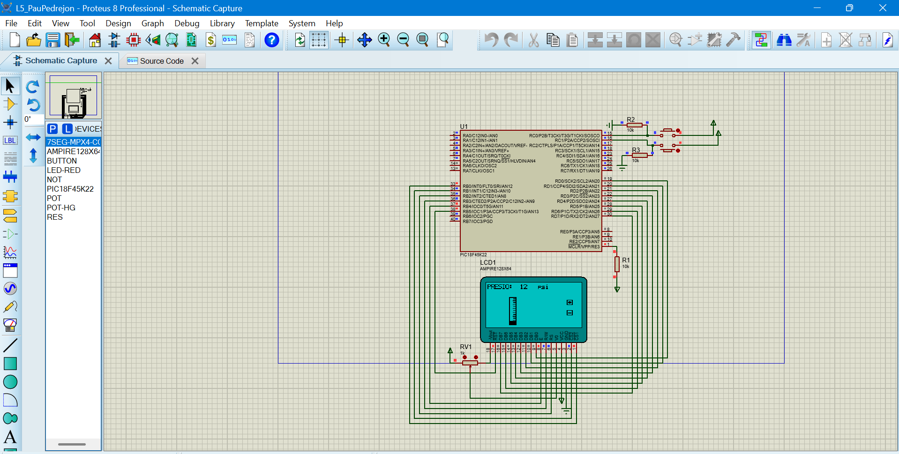The height and width of the screenshot is (454, 899).
Task: Click the rotation angle input field
Action: [x=34, y=119]
